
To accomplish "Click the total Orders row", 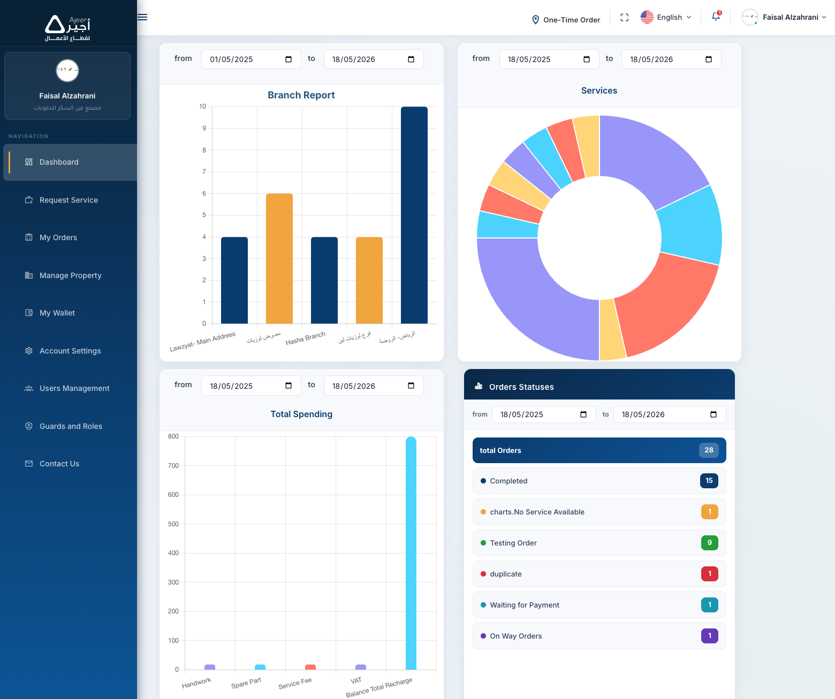I will pyautogui.click(x=599, y=450).
